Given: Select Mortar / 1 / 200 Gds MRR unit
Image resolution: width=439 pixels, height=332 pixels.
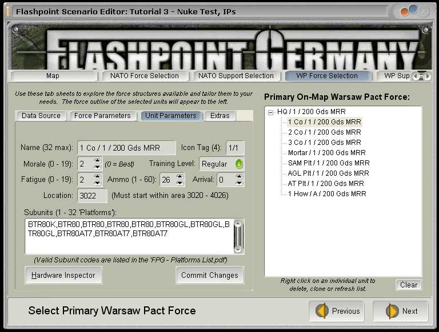Looking at the screenshot, I should pos(327,153).
